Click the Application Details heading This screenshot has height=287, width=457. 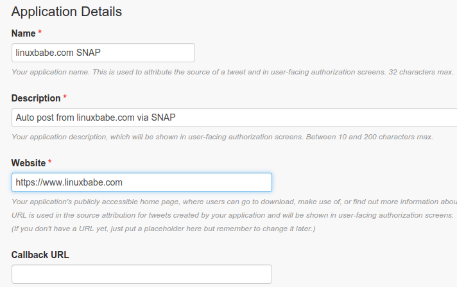coord(67,12)
